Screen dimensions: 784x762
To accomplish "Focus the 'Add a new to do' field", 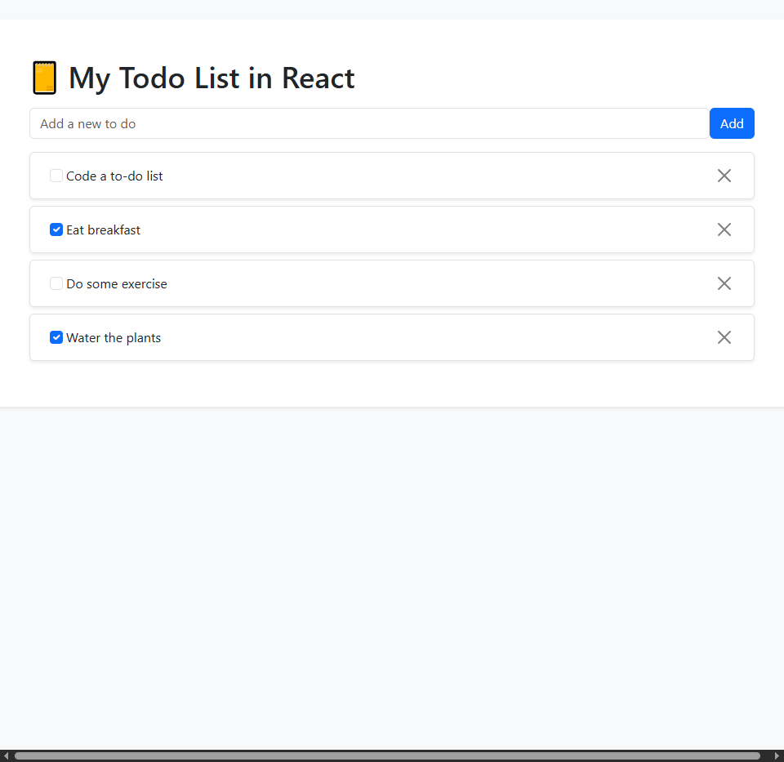I will coord(369,123).
